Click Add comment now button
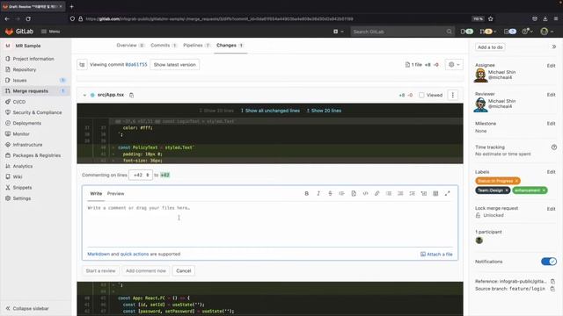Viewport: 563px width, 316px height. click(x=146, y=271)
